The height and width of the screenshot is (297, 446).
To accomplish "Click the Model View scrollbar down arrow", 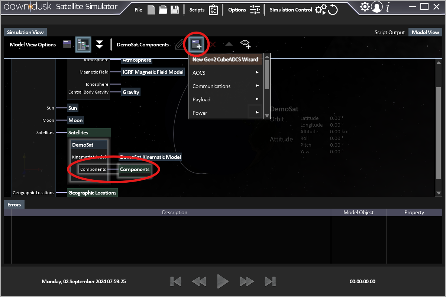I will (439, 193).
